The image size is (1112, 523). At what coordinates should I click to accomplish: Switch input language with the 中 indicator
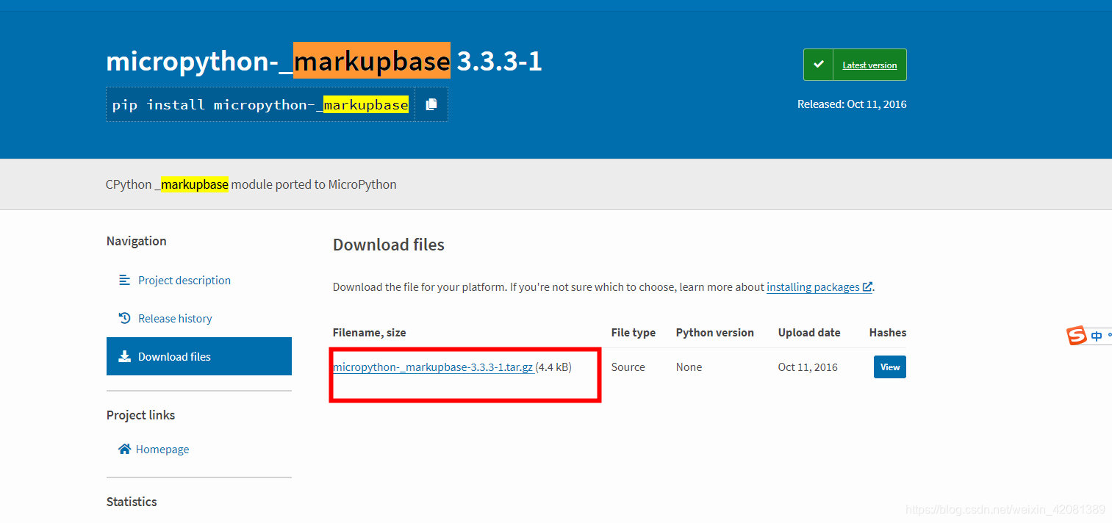[x=1097, y=336]
